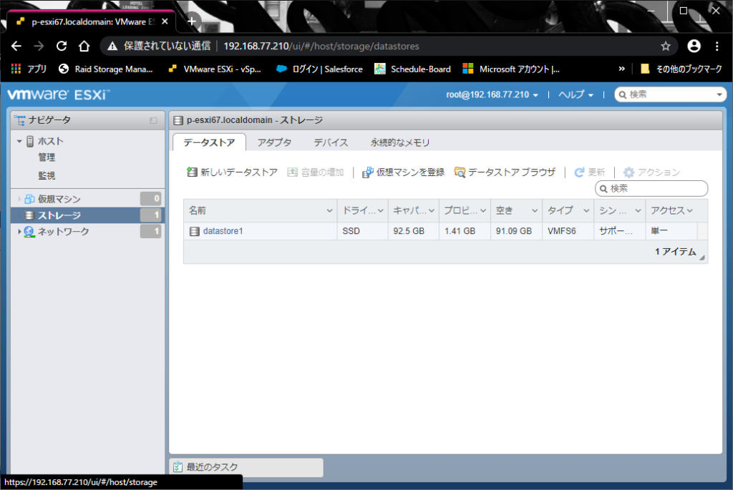Focus the datastore list 検索 filter box

(x=651, y=189)
